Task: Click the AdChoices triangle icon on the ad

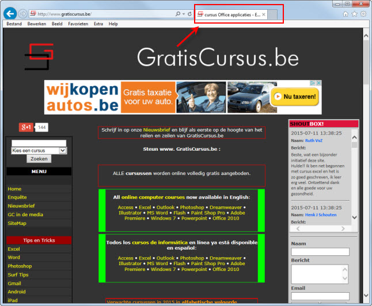Action: [313, 83]
